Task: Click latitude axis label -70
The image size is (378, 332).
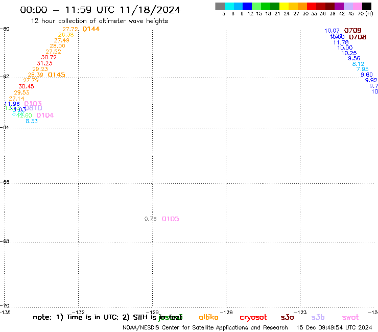Action: pyautogui.click(x=5, y=306)
